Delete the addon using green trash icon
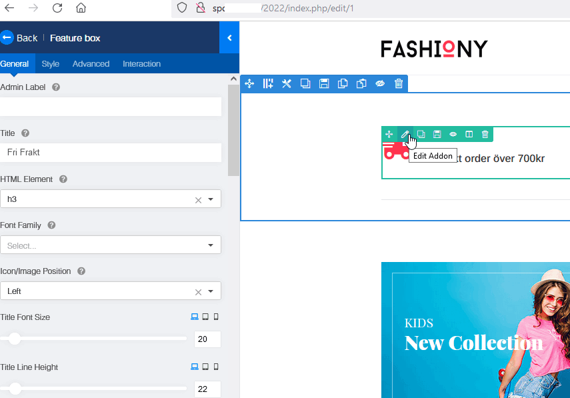Image resolution: width=570 pixels, height=398 pixels. tap(485, 134)
